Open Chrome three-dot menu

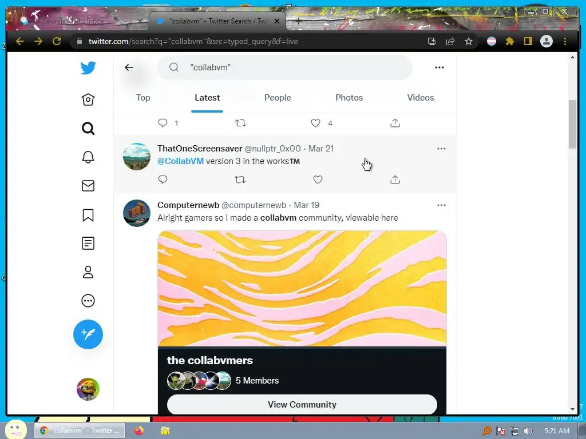tap(565, 41)
